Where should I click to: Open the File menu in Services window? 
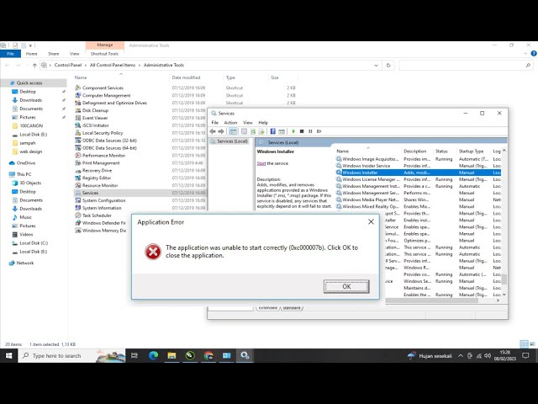215,123
